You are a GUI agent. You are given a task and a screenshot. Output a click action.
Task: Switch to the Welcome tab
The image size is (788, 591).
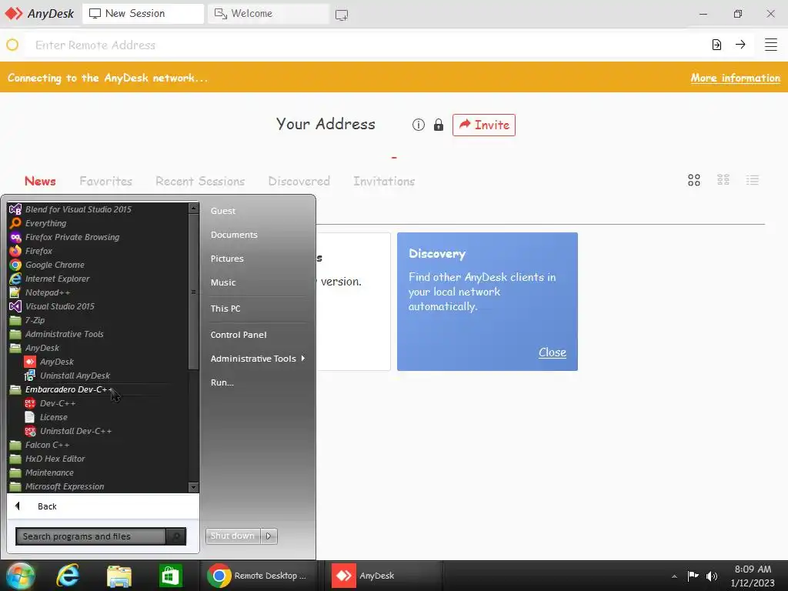click(x=269, y=14)
